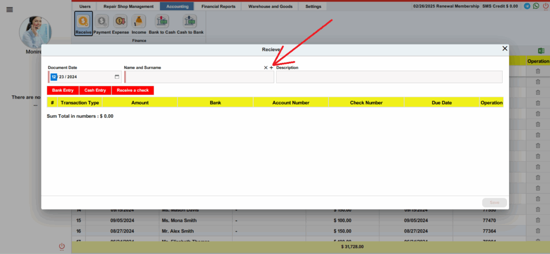
Task: Select the year 2024 in Document Date
Action: (72, 77)
